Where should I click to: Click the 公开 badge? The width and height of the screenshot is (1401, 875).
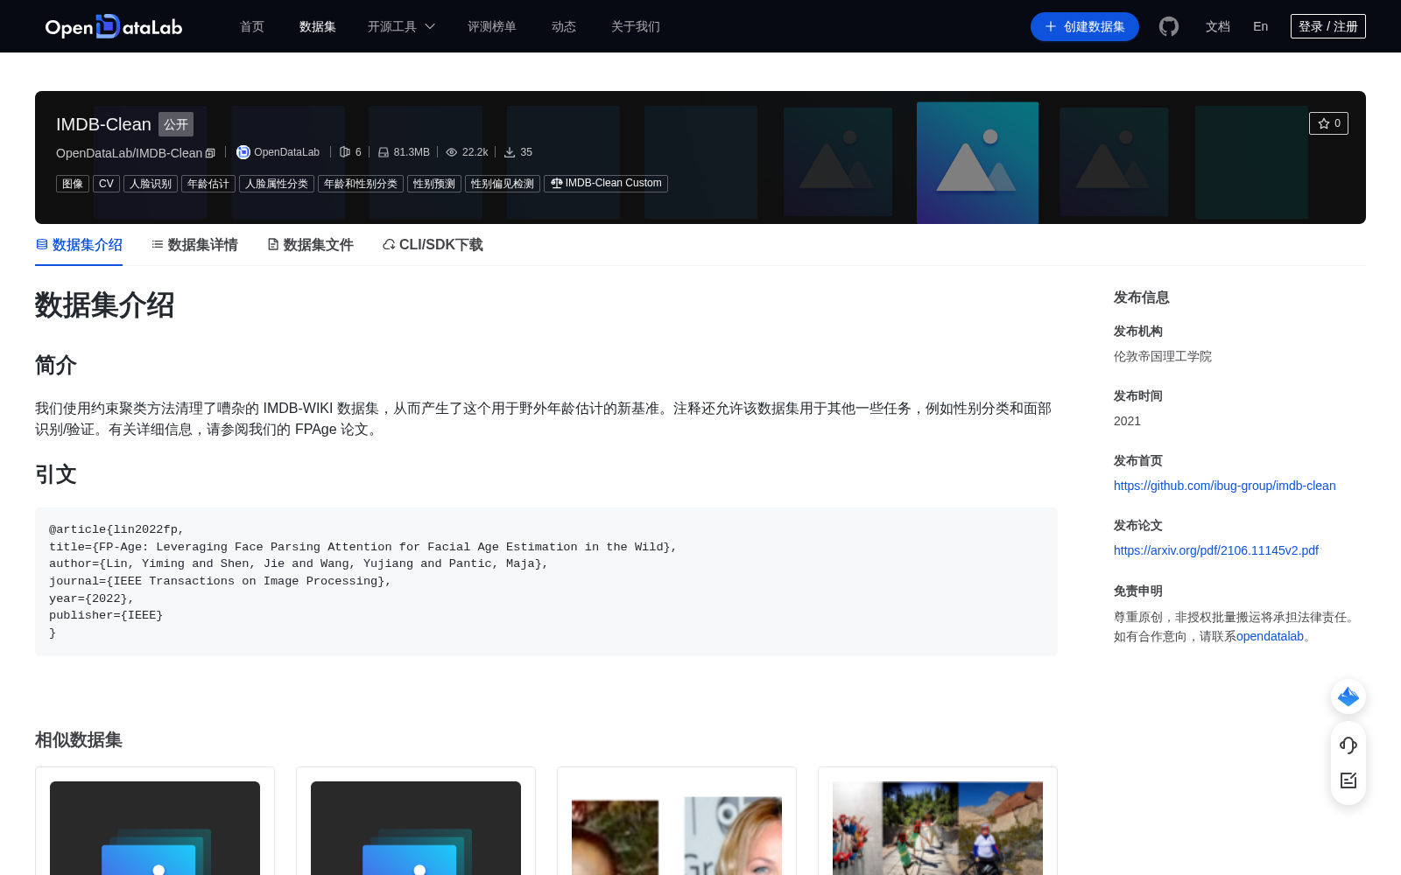click(x=176, y=124)
